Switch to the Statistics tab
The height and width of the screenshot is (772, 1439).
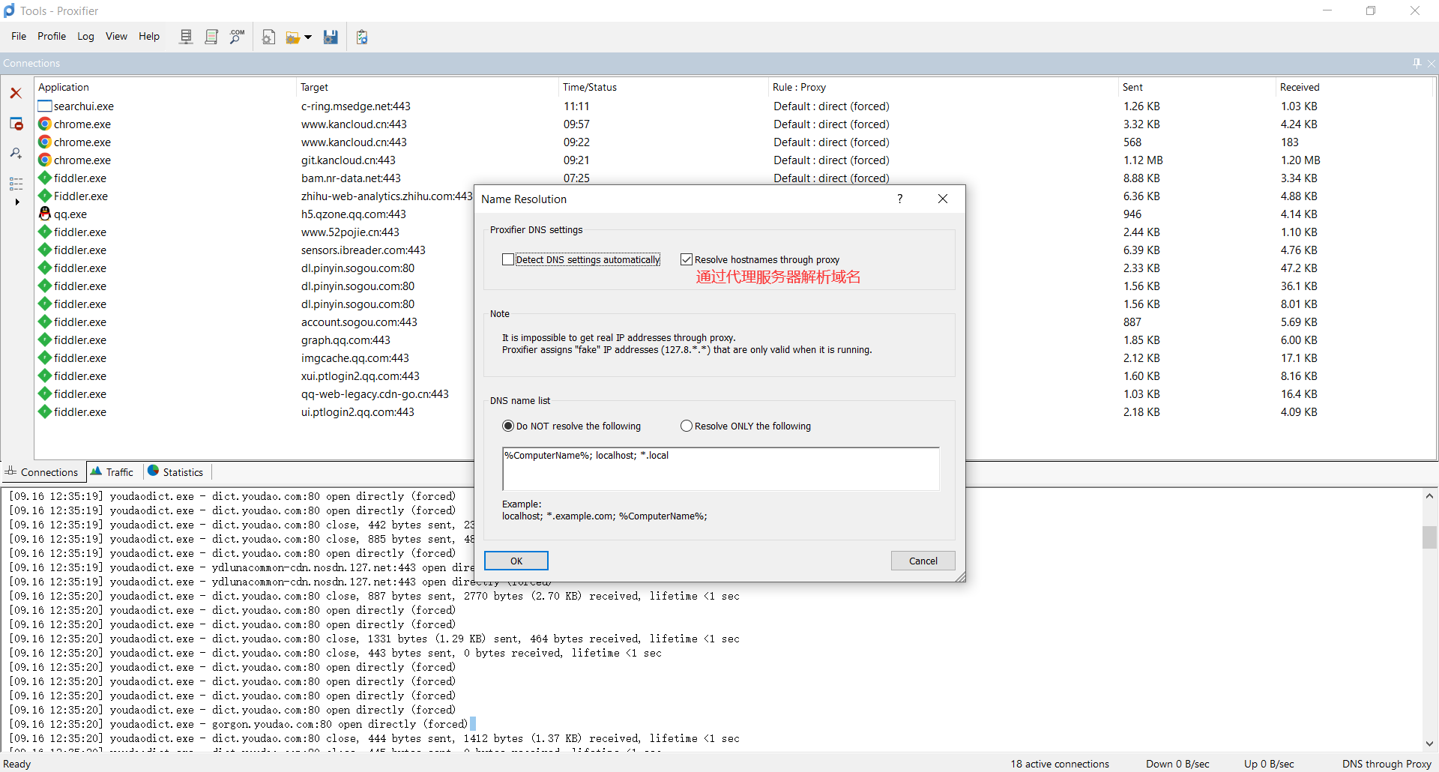175,472
